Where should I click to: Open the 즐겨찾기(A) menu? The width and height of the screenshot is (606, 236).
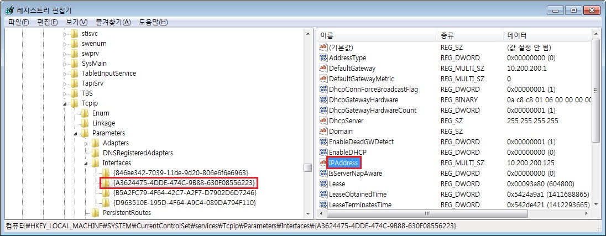click(x=113, y=22)
